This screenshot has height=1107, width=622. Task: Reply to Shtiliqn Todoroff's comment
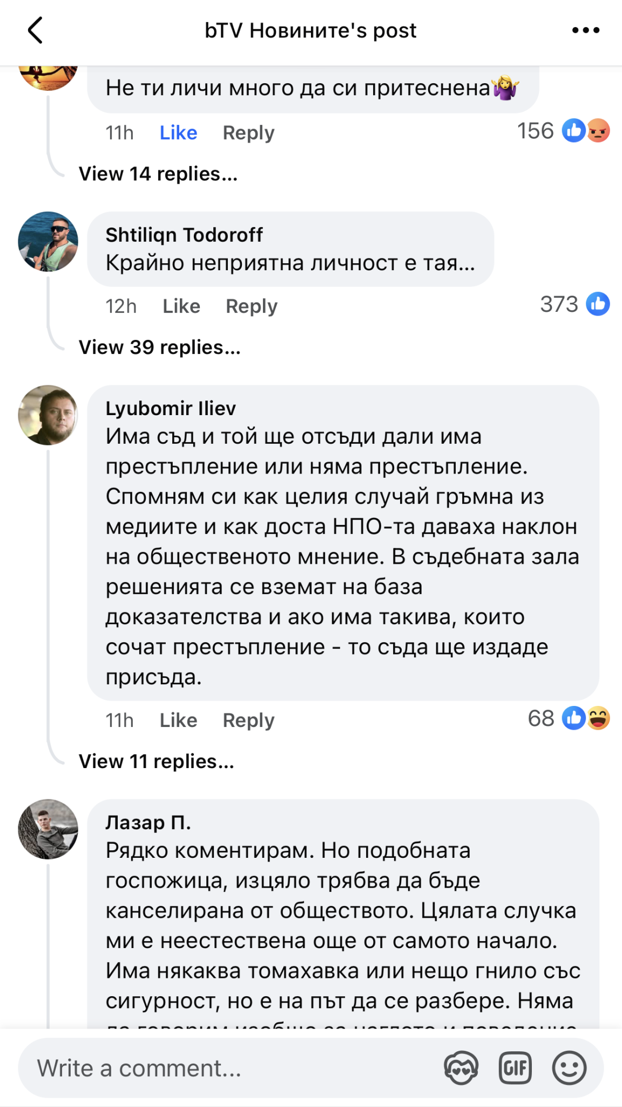pyautogui.click(x=252, y=306)
